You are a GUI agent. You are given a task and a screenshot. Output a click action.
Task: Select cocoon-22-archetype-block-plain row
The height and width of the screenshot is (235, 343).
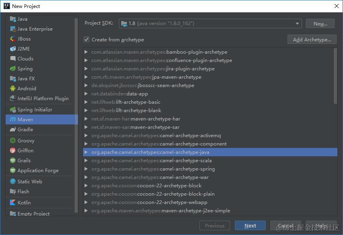(210, 194)
